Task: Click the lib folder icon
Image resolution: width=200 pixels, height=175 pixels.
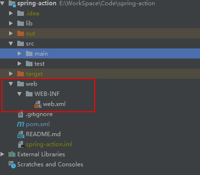Action: (x=21, y=23)
